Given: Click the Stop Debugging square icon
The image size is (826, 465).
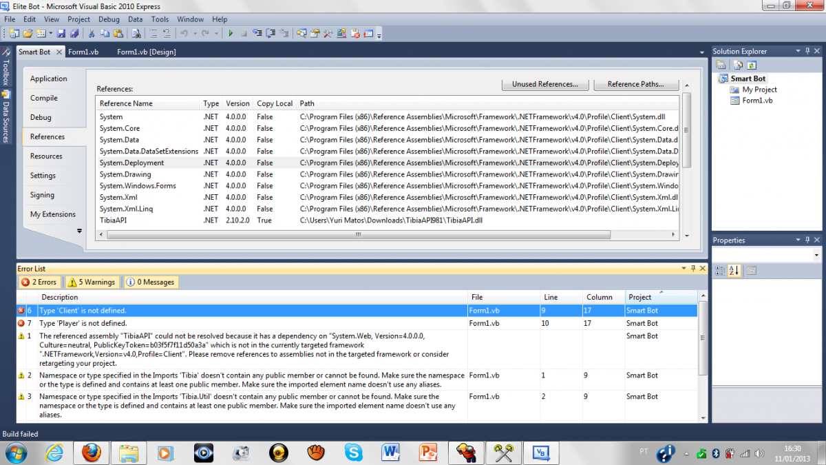Looking at the screenshot, I should point(244,33).
